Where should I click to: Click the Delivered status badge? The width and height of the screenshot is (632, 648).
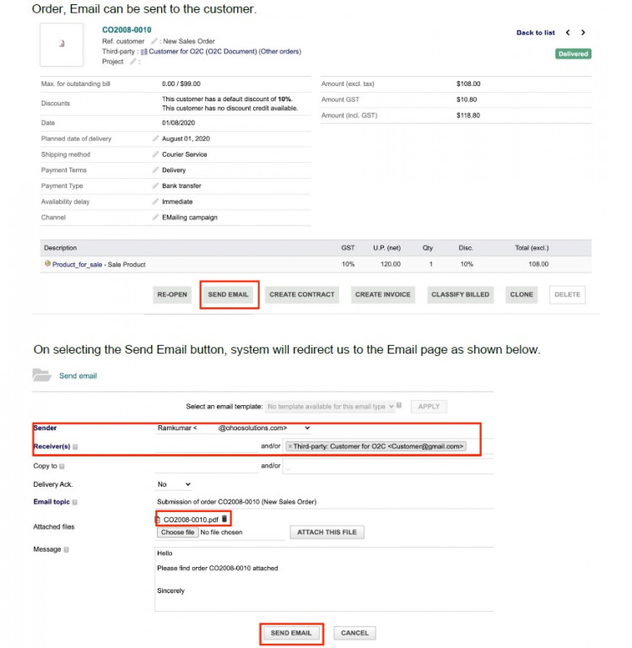click(573, 54)
